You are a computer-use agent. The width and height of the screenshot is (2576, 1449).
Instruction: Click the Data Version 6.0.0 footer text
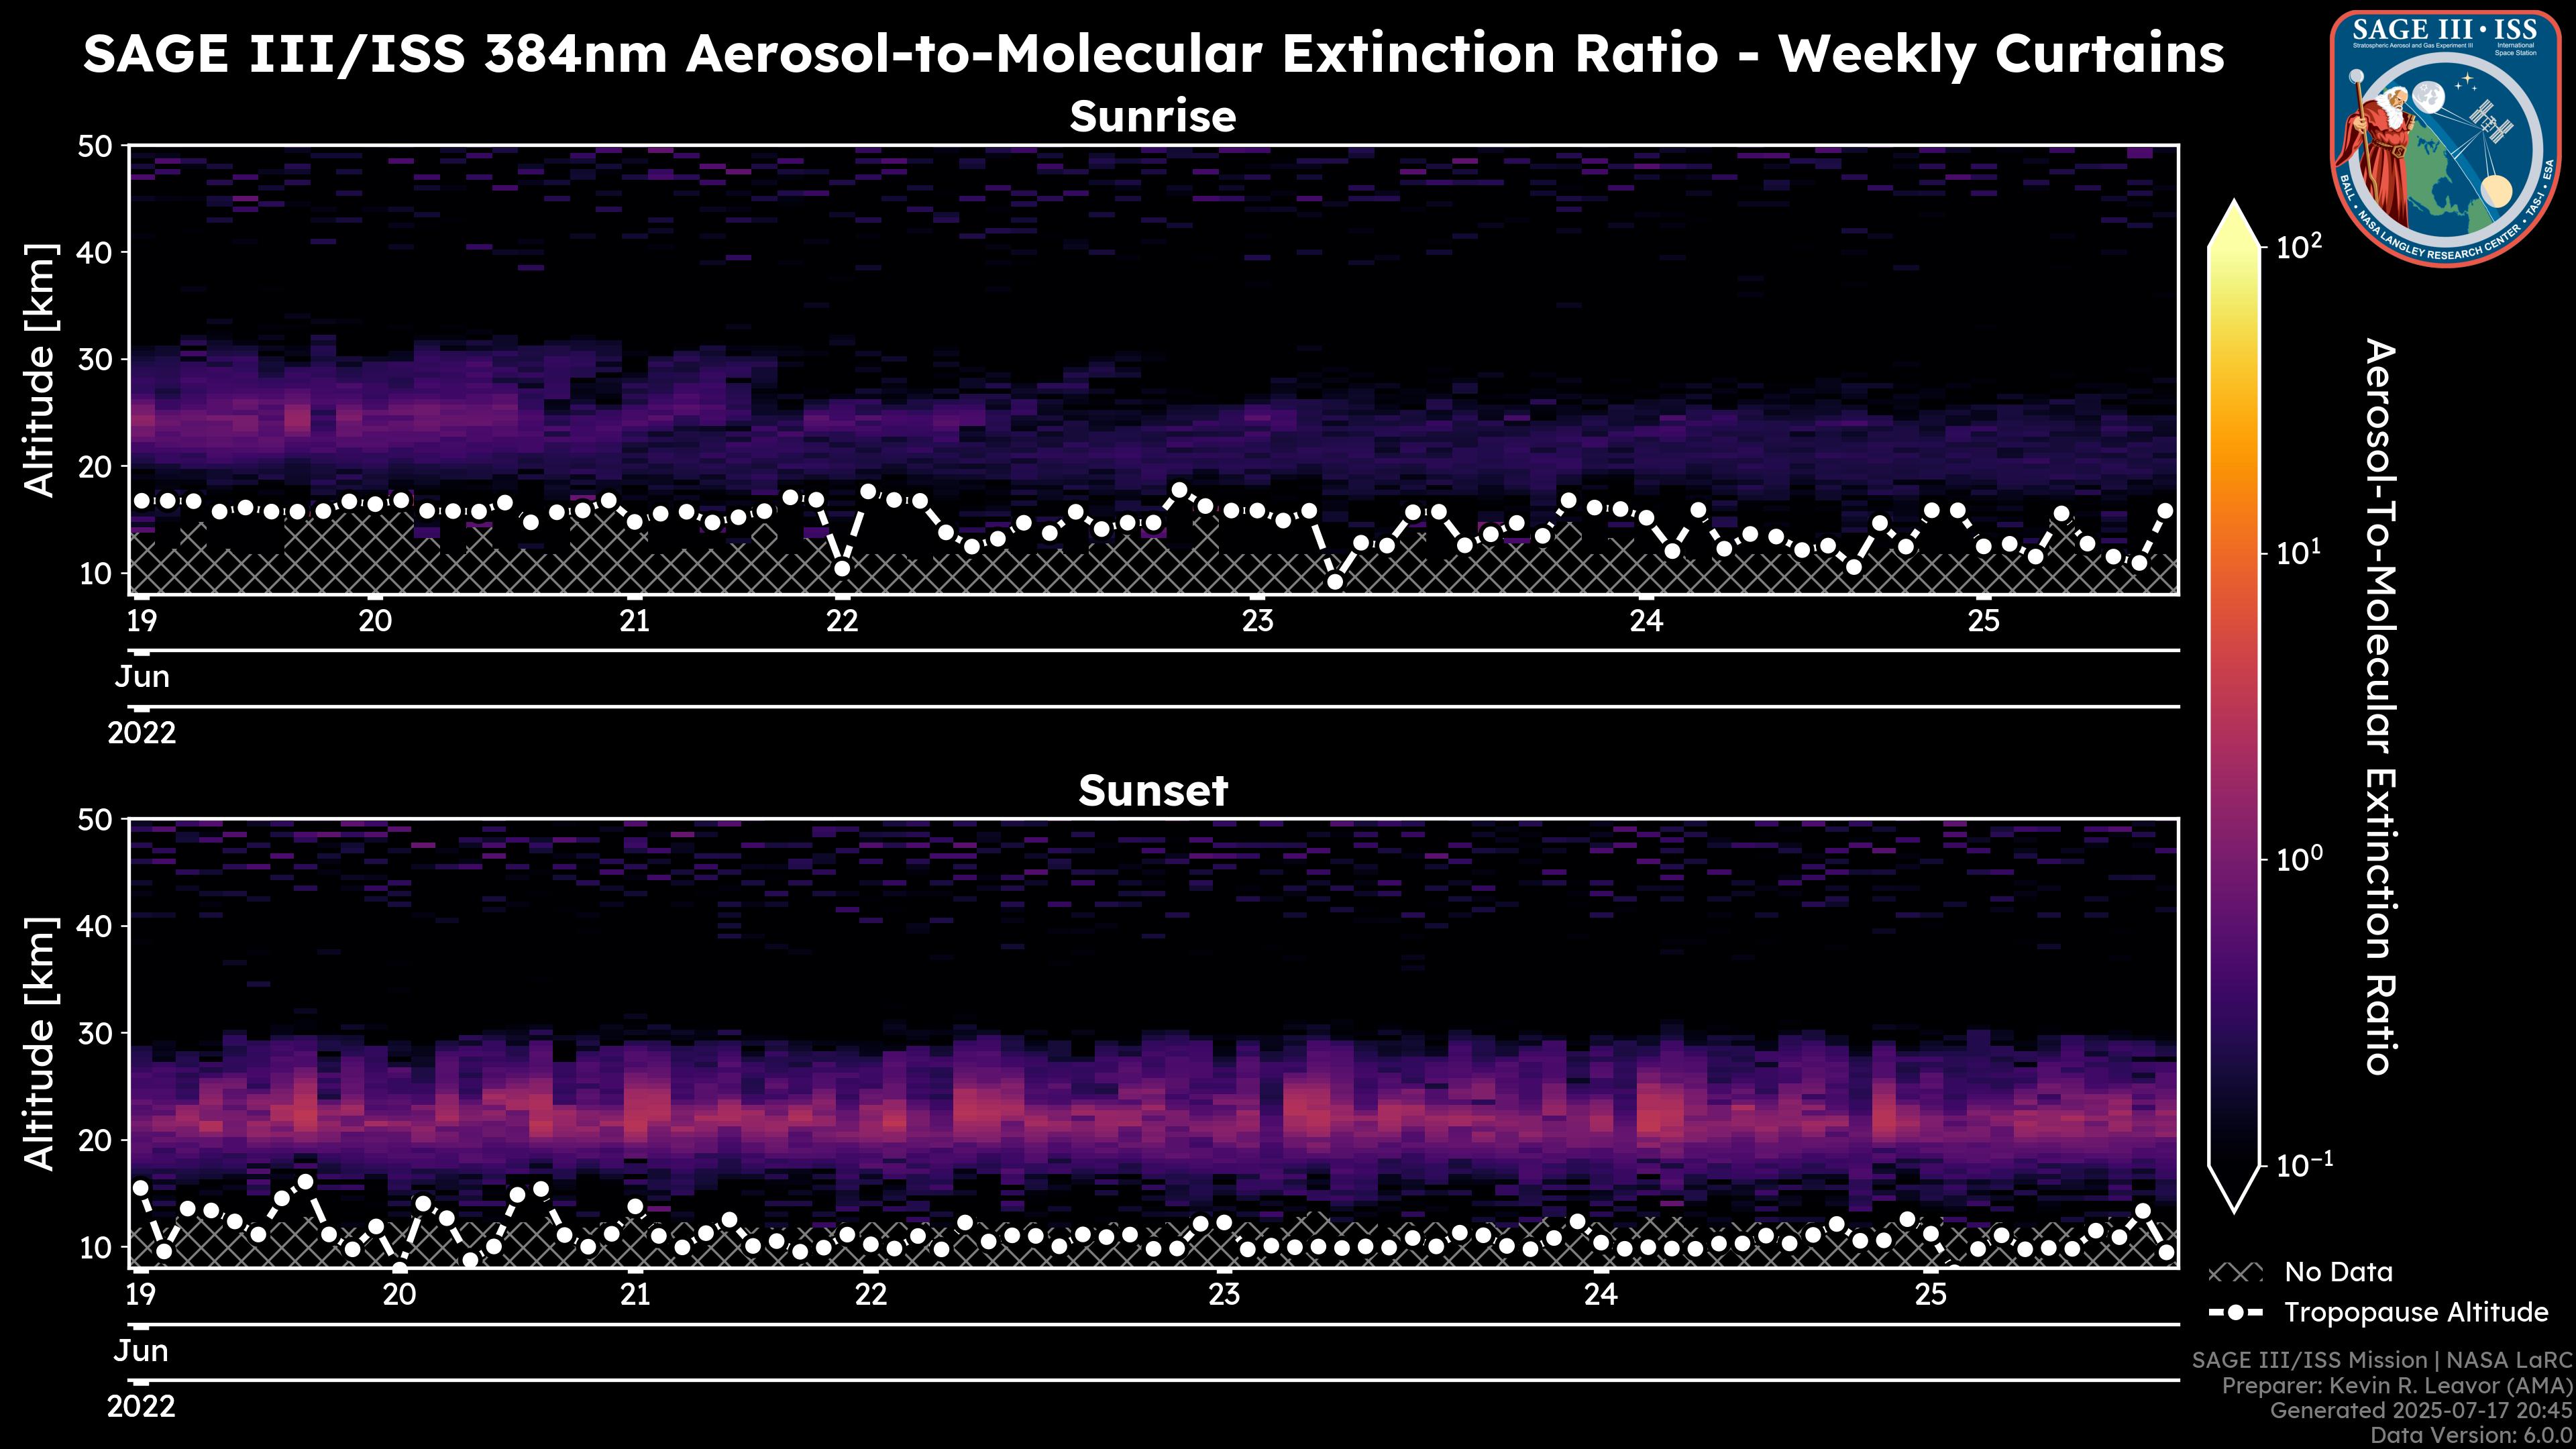click(x=2472, y=1436)
